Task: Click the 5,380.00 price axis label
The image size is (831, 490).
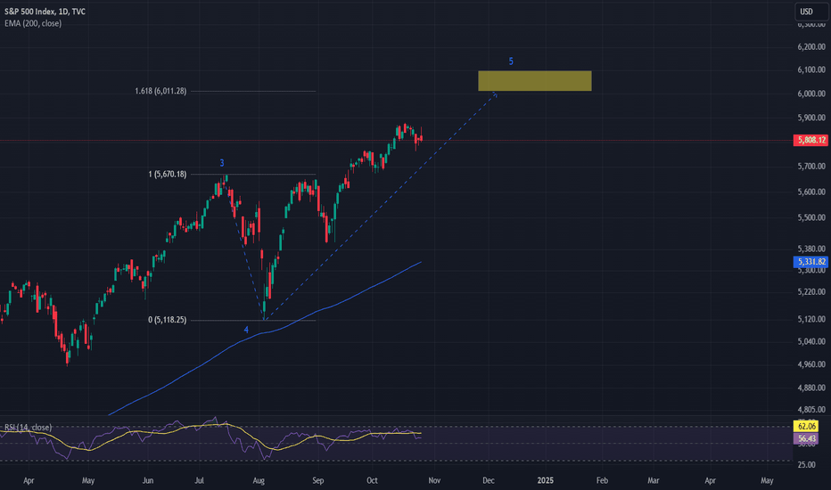Action: pyautogui.click(x=811, y=249)
